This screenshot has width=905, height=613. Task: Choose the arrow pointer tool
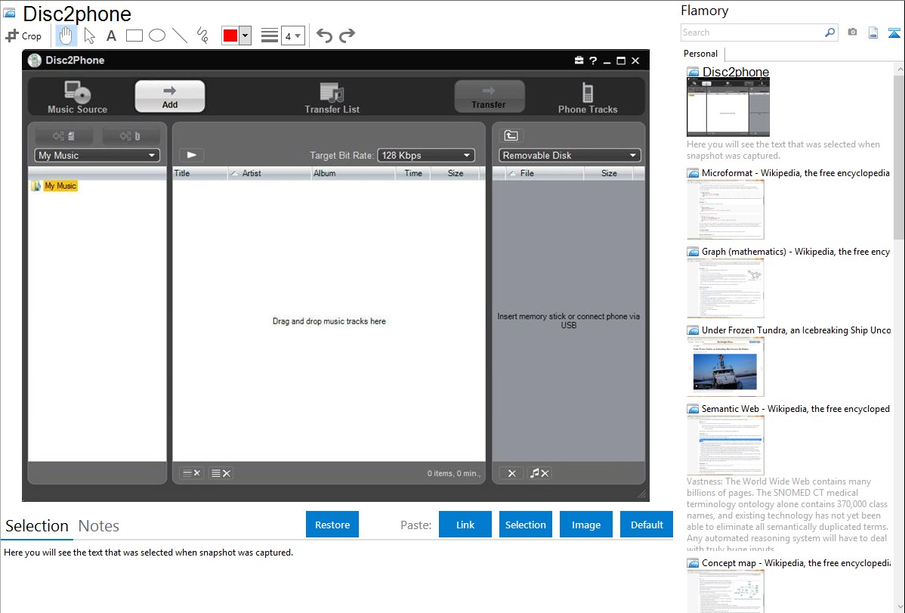coord(89,36)
